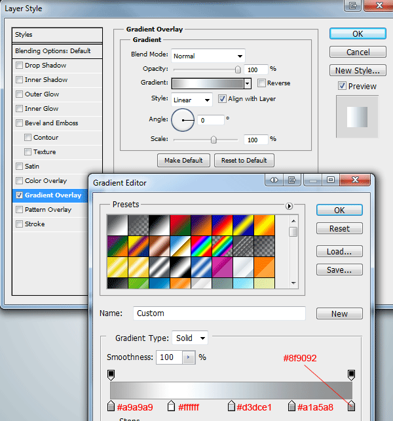
Task: Choose the copper gradient preset
Action: [x=159, y=246]
